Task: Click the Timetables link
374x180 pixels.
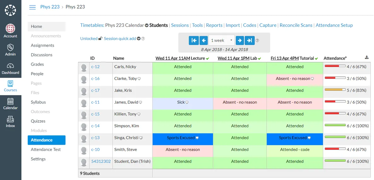Action: pyautogui.click(x=92, y=25)
